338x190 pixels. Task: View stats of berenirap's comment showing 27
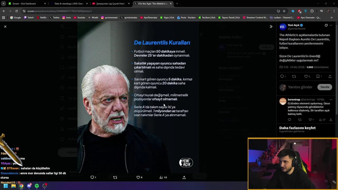click(x=322, y=120)
